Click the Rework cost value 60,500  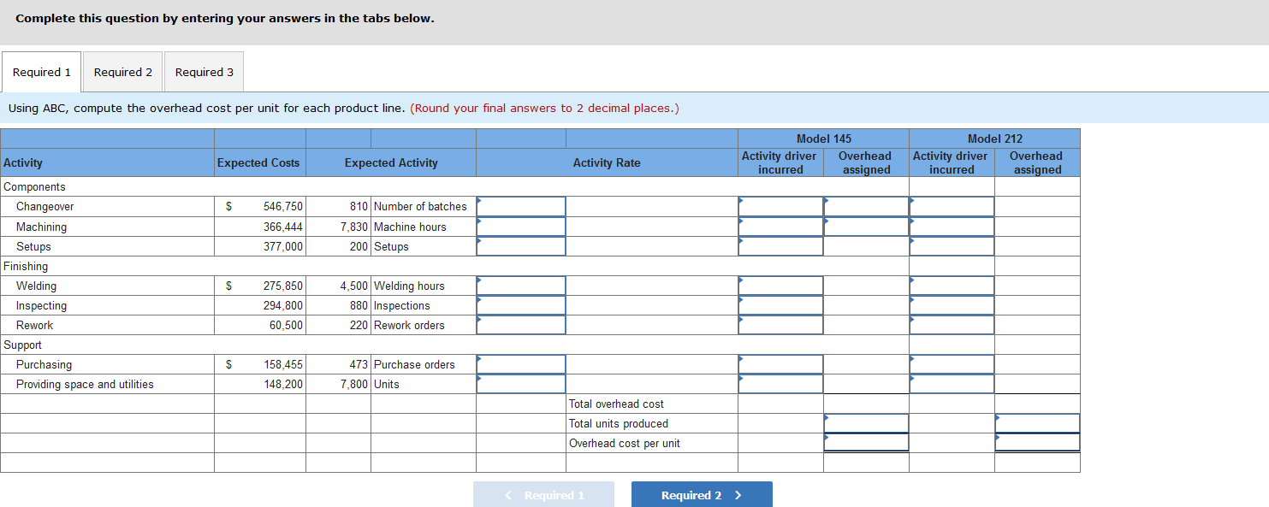pyautogui.click(x=286, y=325)
